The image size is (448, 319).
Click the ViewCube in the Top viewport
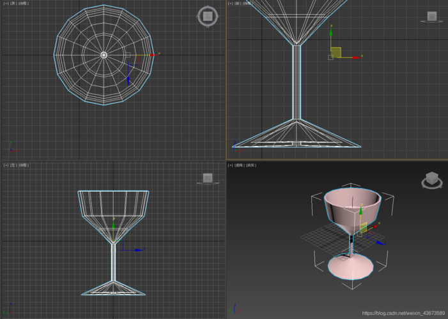coord(207,16)
